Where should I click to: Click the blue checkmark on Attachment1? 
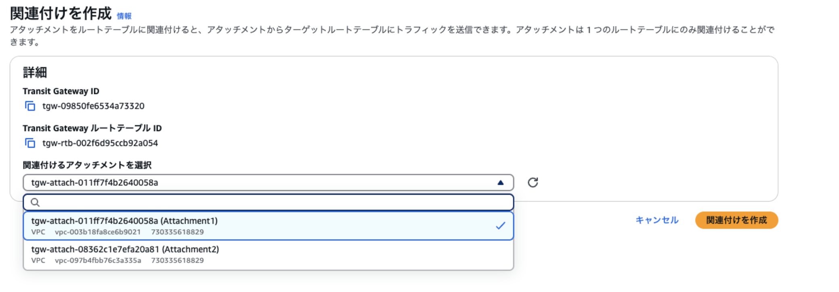(501, 226)
